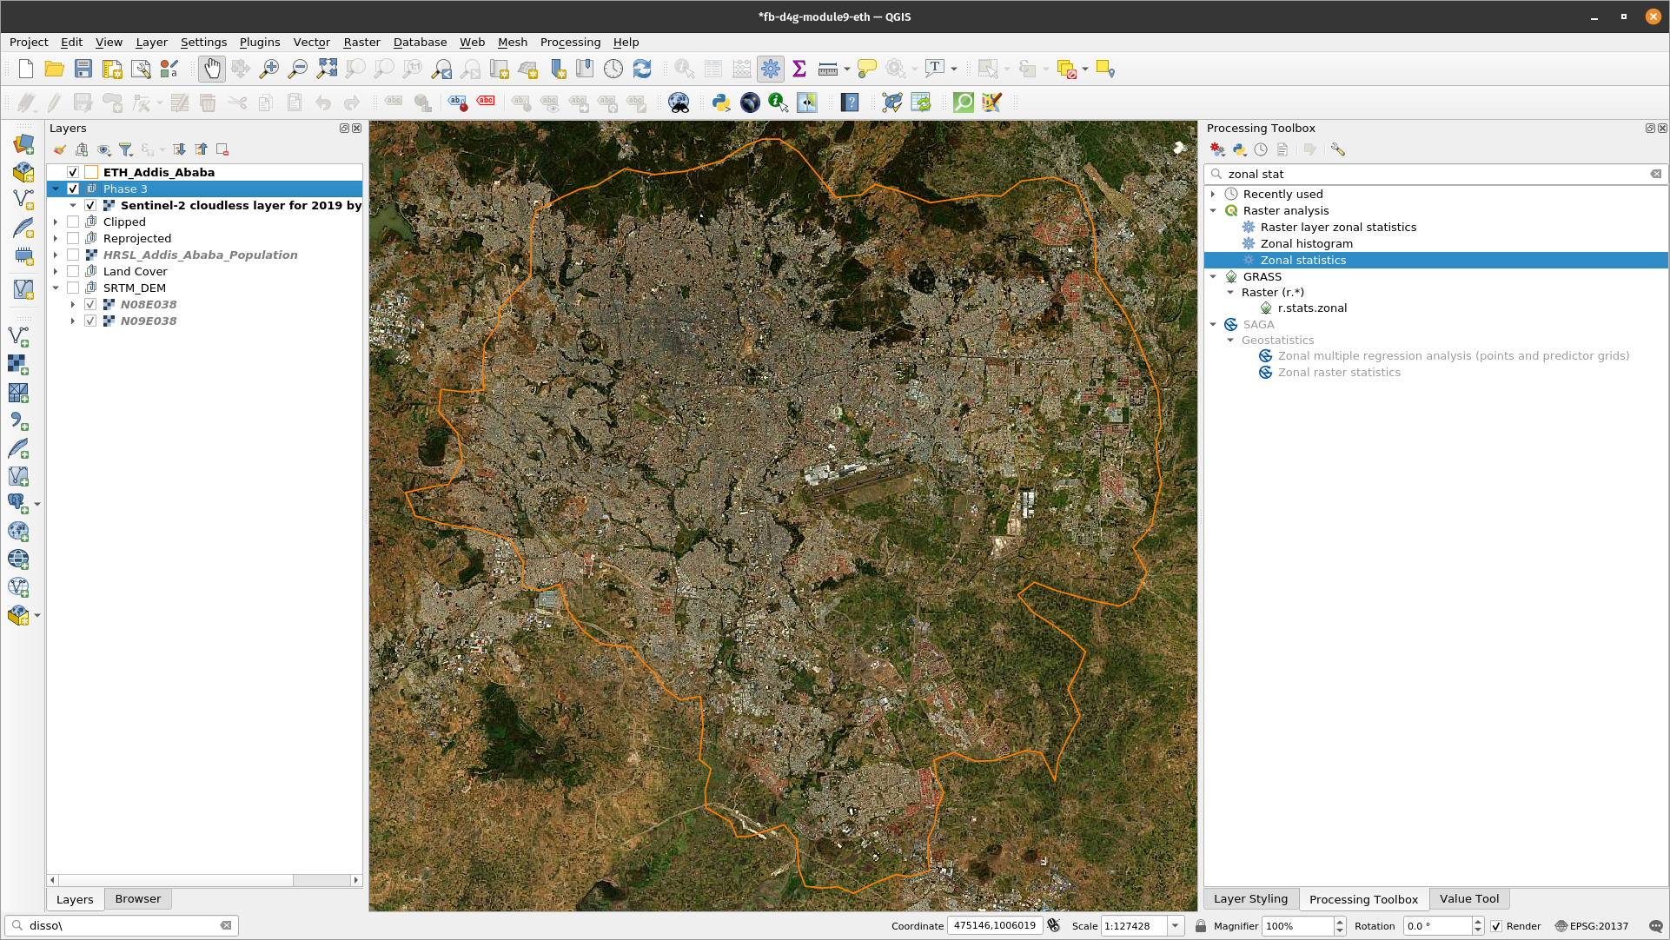Switch to the Value Tool tab
Screen dimensions: 1670x940
click(x=1468, y=899)
